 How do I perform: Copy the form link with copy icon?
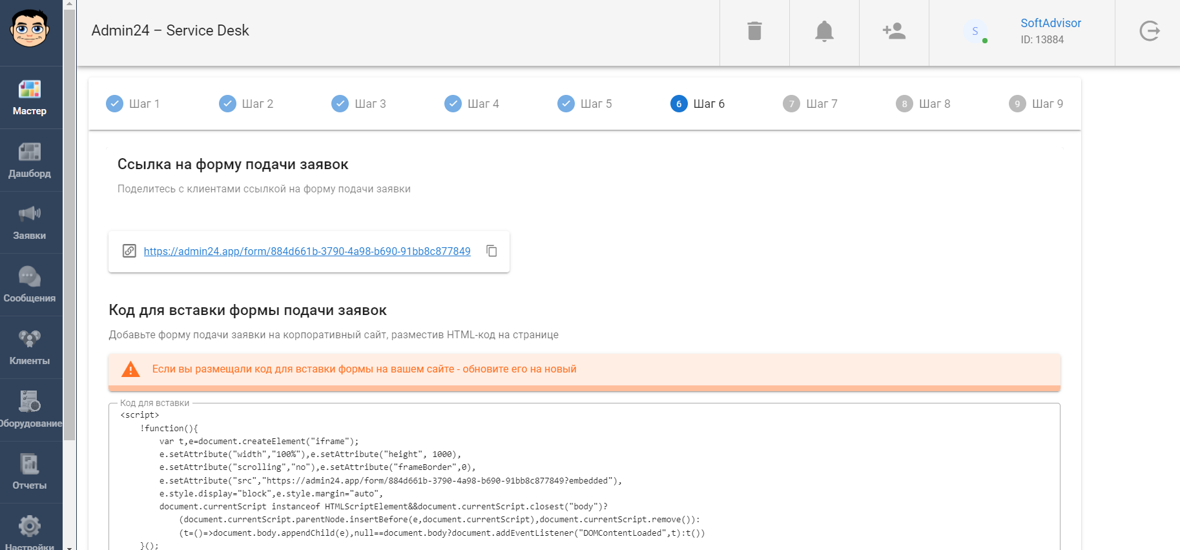click(x=492, y=251)
